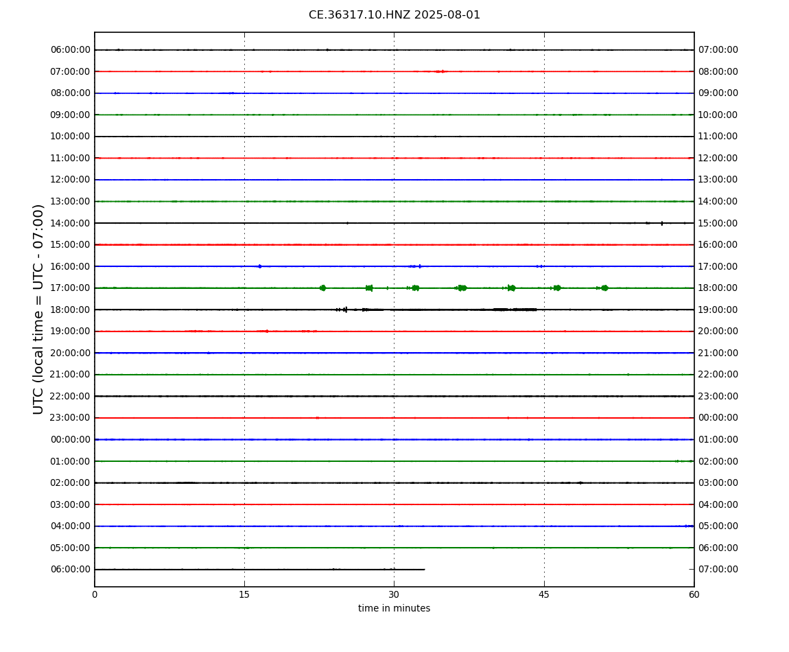
Task: Select left-axis time label 20:00:00
Action: [71, 353]
